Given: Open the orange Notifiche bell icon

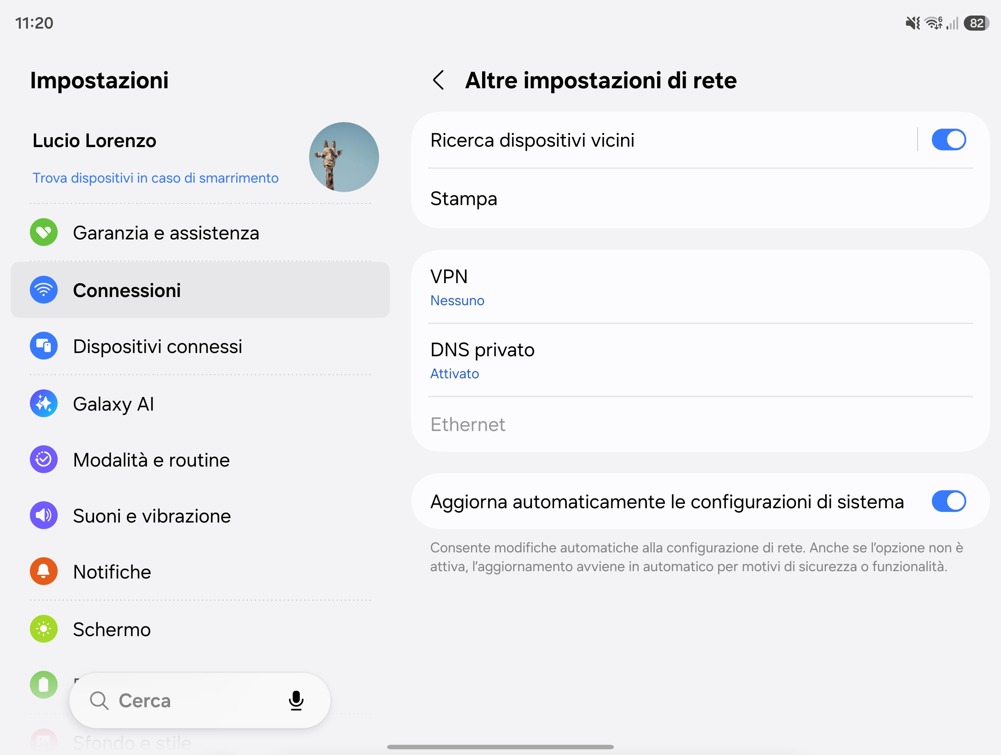Looking at the screenshot, I should point(44,572).
